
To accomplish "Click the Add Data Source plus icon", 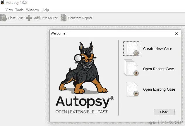I will pos(29,18).
